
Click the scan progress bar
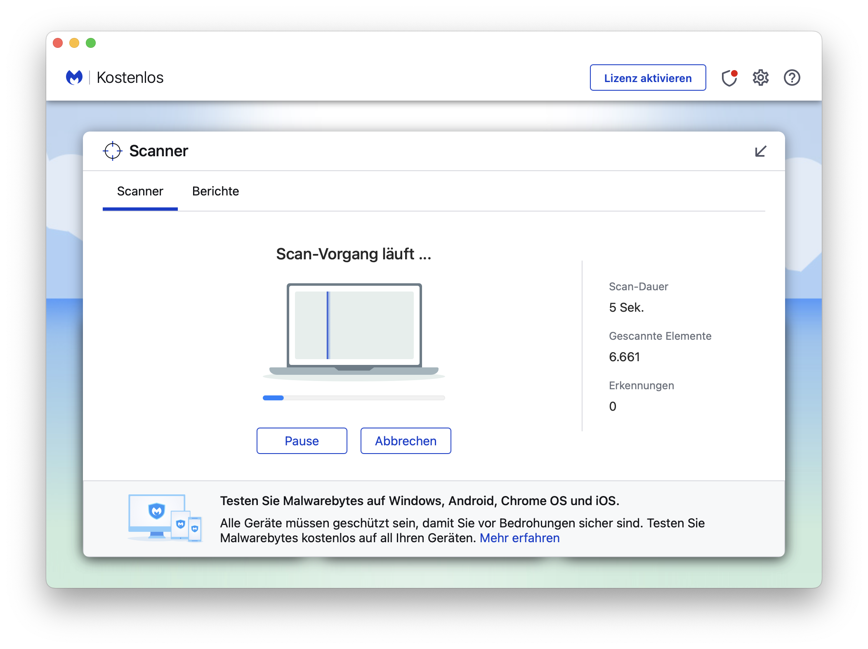[x=354, y=397]
